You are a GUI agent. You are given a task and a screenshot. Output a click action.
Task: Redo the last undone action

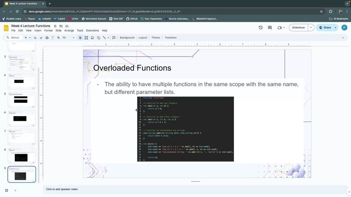tap(41, 38)
